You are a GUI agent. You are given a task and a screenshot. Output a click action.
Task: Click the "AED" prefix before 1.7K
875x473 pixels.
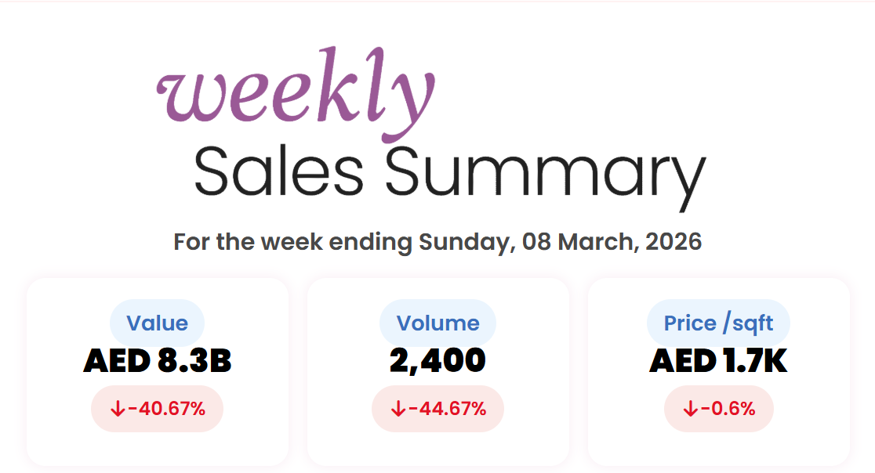tap(681, 361)
